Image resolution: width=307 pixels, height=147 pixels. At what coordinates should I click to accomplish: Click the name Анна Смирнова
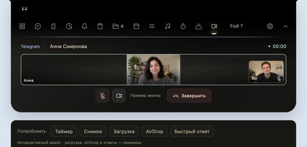point(68,47)
